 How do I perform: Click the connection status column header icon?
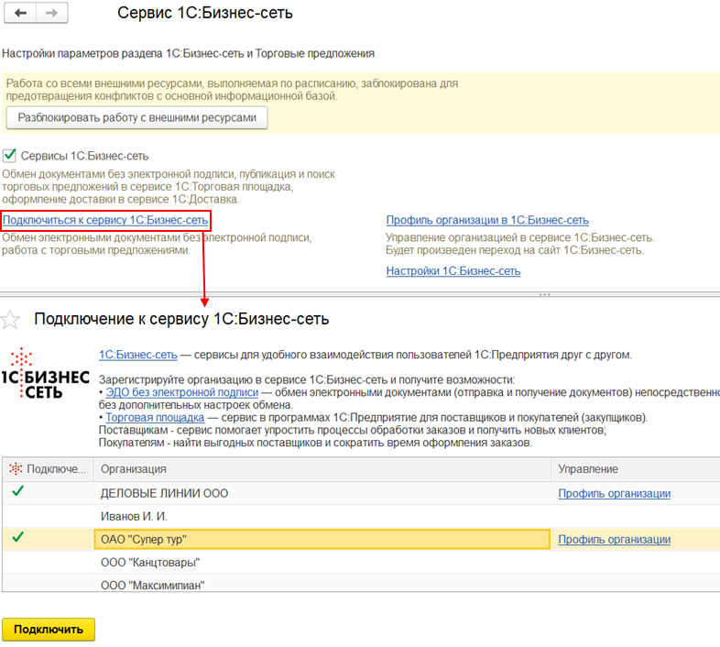(16, 469)
